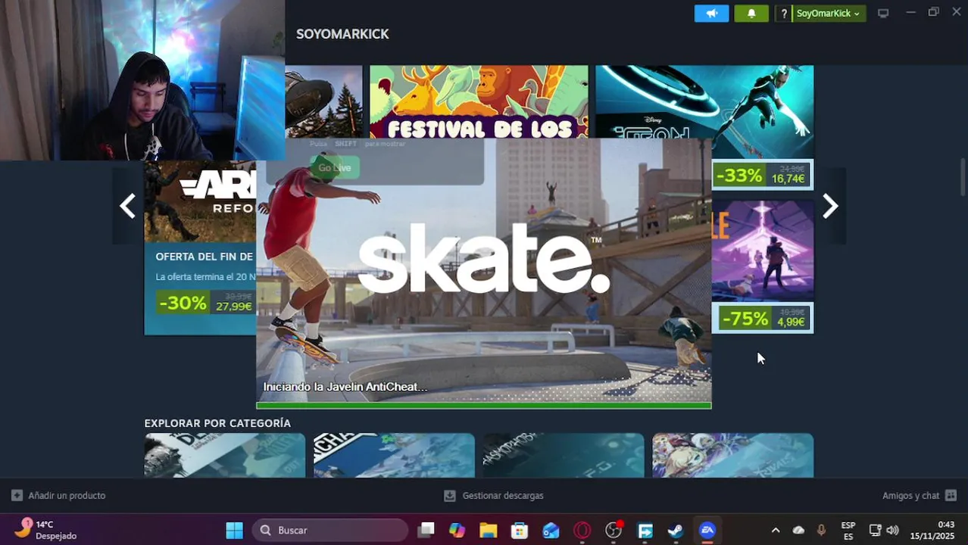Open second category card under Explorar
The height and width of the screenshot is (545, 968).
click(394, 455)
